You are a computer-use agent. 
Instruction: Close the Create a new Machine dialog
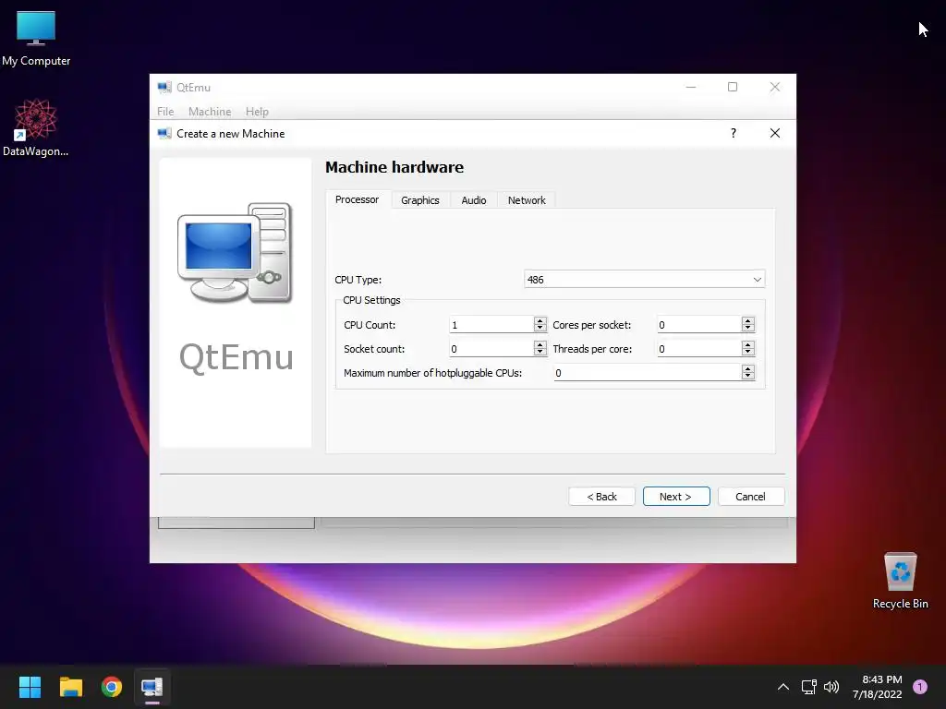point(775,133)
